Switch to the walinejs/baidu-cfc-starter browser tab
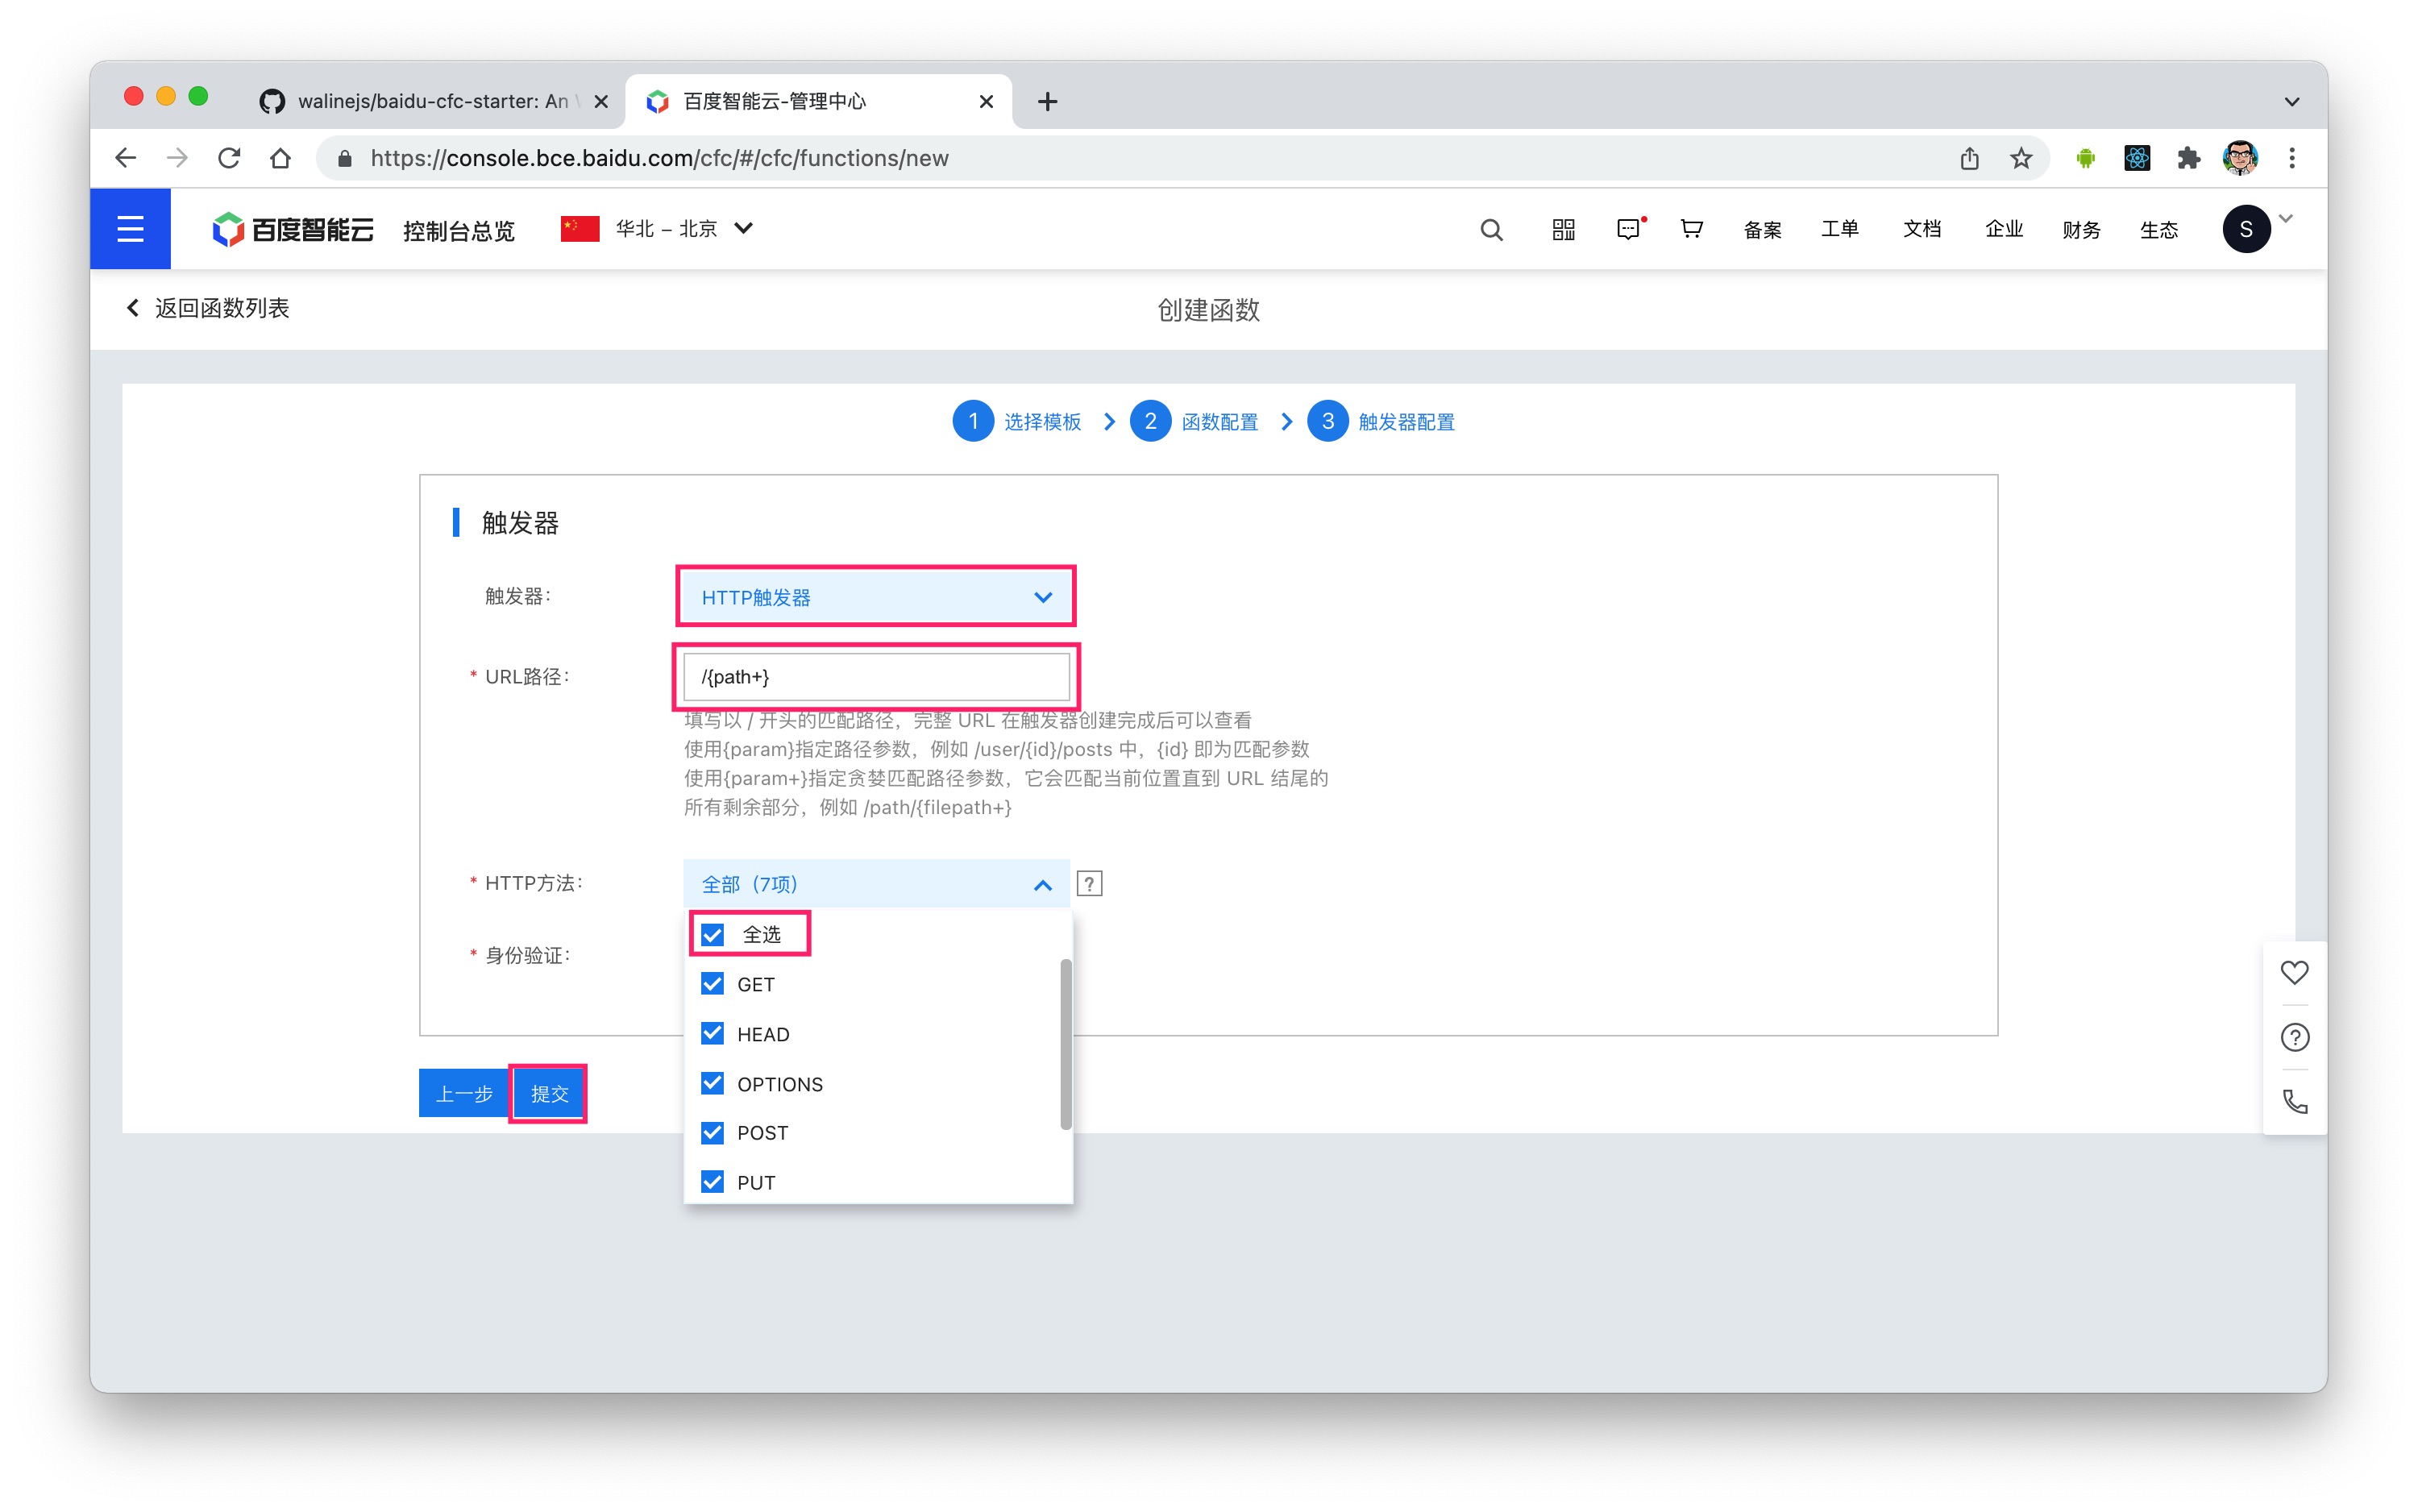The image size is (2418, 1512). coord(430,101)
